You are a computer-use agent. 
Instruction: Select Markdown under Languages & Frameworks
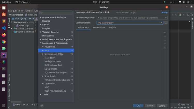[50, 58]
